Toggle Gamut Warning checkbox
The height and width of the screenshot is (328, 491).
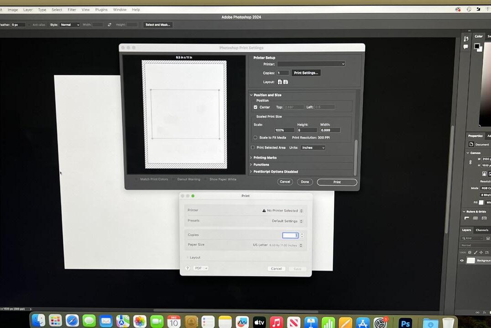pos(173,180)
